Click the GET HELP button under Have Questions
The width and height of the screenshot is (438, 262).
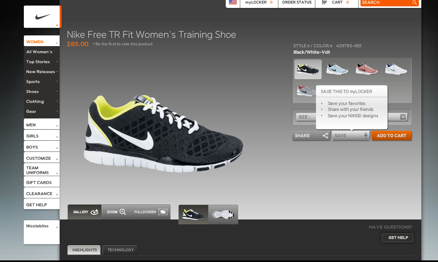(397, 238)
